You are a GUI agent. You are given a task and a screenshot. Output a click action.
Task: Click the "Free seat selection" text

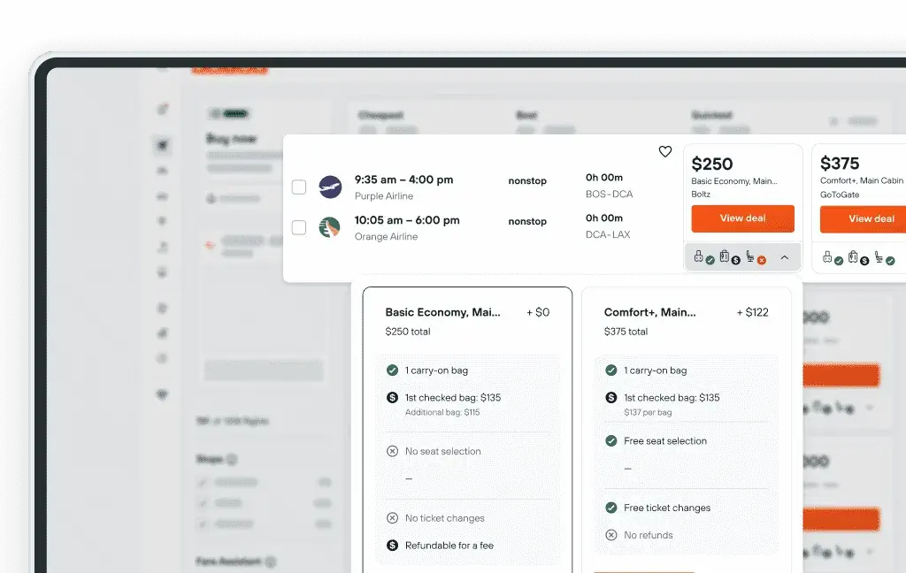click(665, 440)
